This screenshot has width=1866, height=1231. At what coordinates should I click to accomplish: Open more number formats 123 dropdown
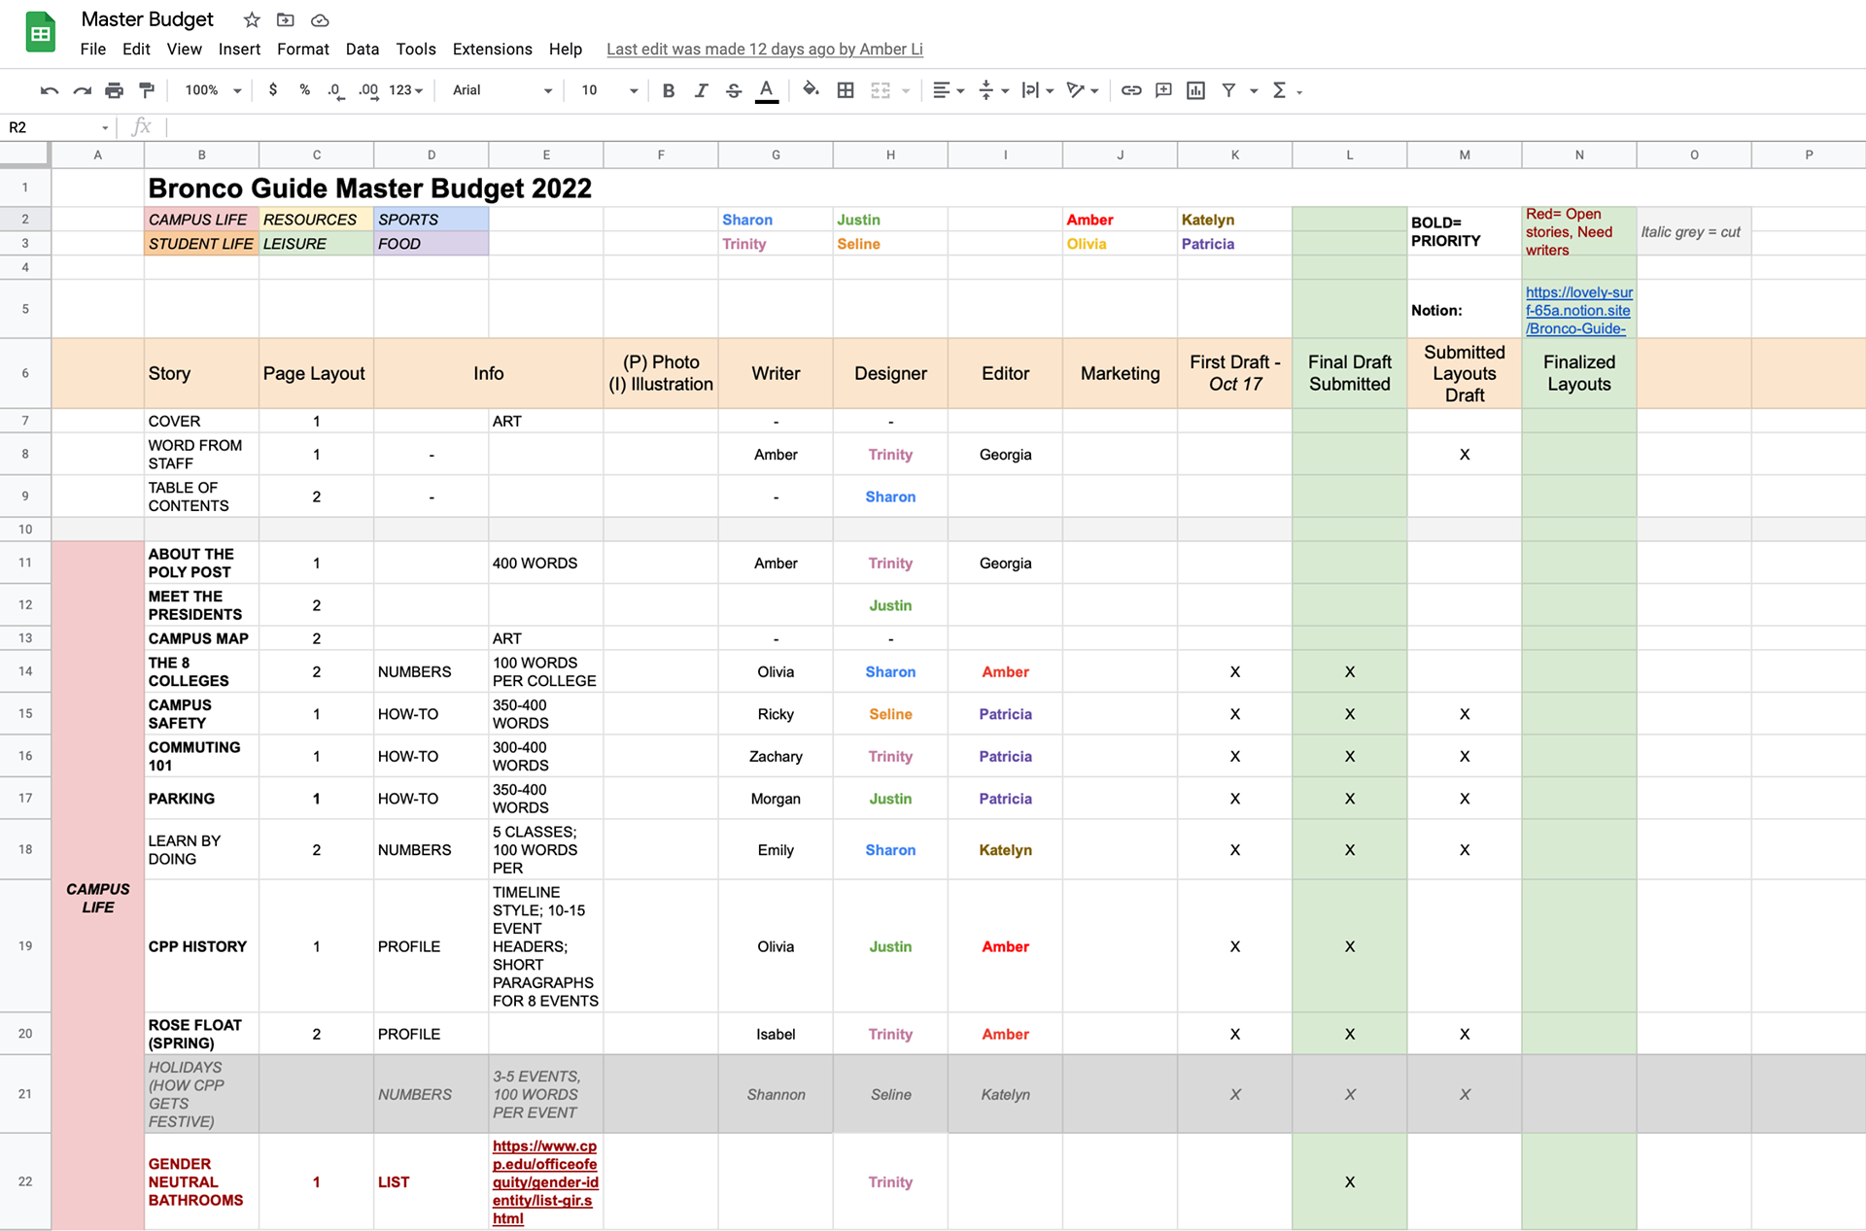pyautogui.click(x=406, y=90)
